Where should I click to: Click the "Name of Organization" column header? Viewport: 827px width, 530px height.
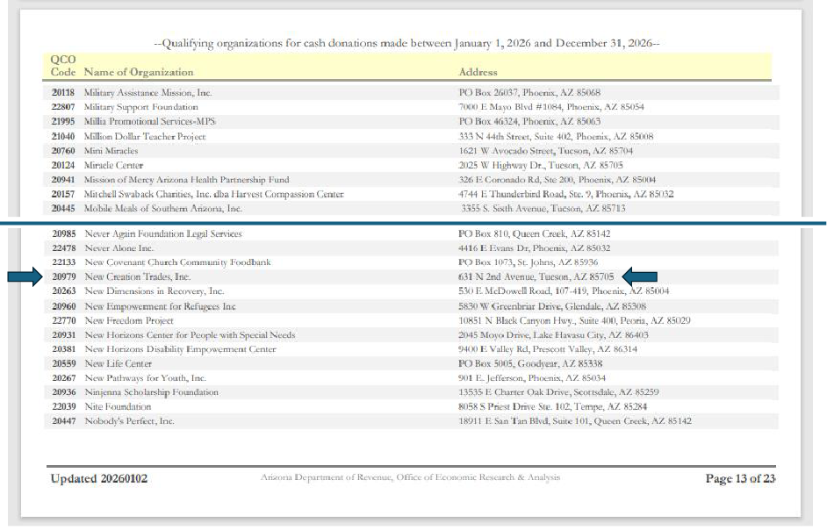click(x=138, y=72)
